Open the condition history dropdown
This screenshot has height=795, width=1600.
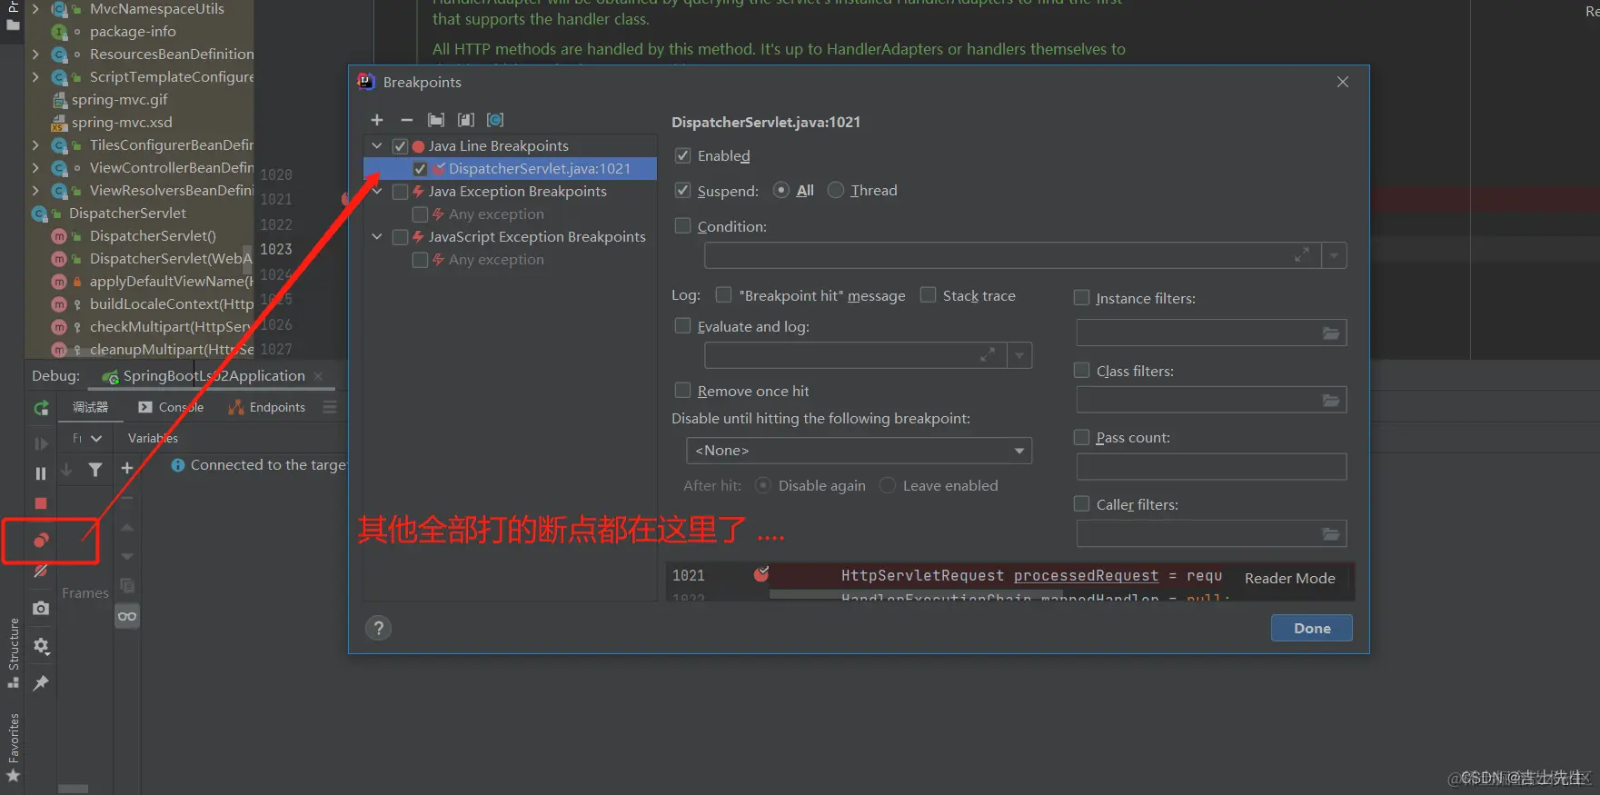pos(1334,255)
